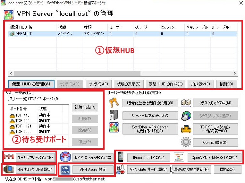Click the TCP 443 listener port icon
The image size is (245, 183).
click(x=12, y=116)
